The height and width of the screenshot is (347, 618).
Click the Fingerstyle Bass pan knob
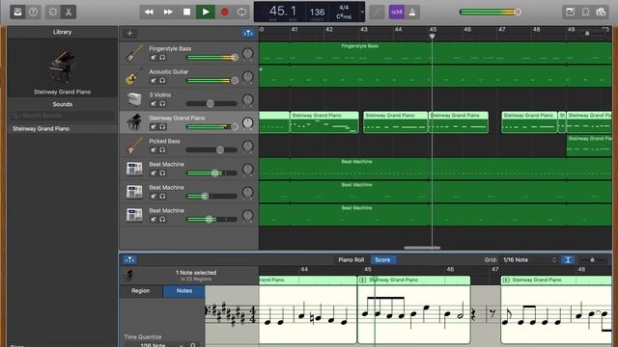click(x=247, y=54)
